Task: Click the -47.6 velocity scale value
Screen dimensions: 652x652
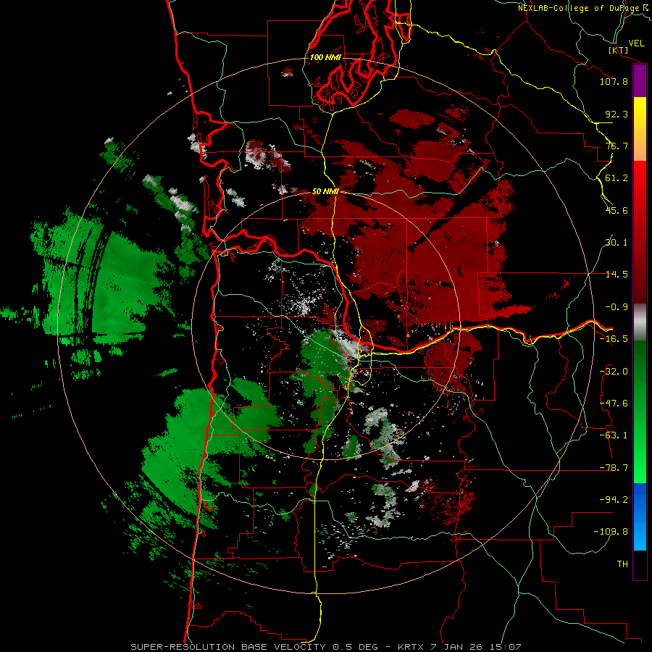Action: [x=614, y=404]
